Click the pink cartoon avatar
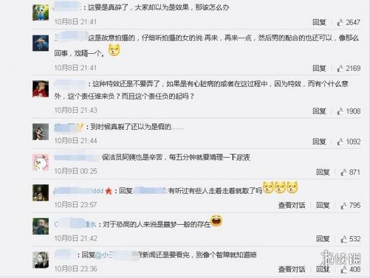The width and height of the screenshot is (370, 278). [x=41, y=162]
